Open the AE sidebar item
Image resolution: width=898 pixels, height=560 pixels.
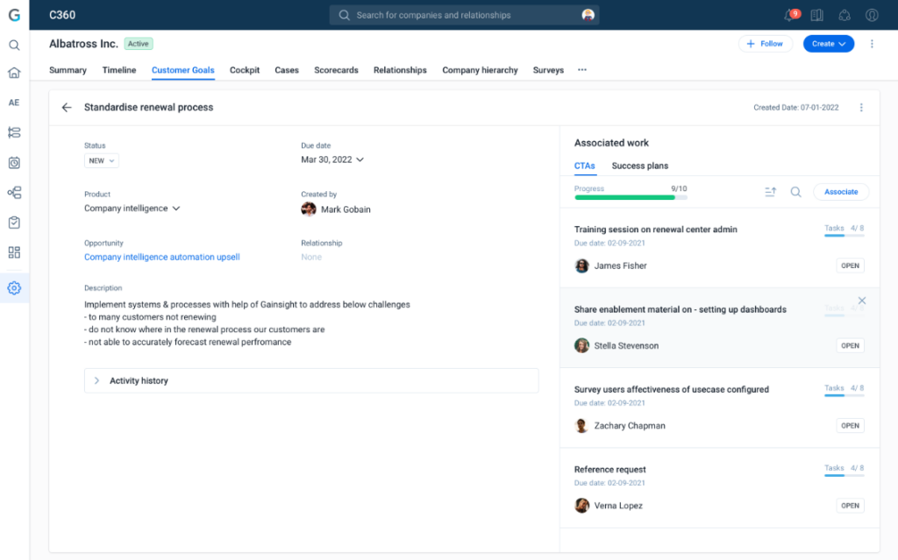coord(14,103)
